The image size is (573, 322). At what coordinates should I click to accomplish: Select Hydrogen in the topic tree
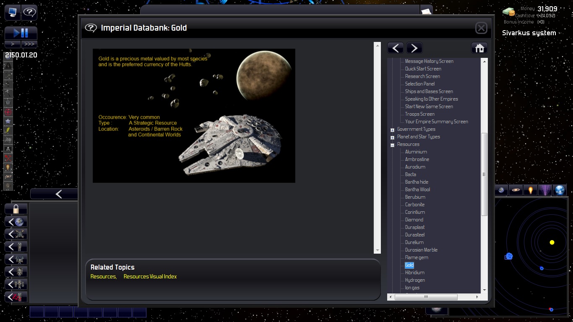tap(415, 280)
